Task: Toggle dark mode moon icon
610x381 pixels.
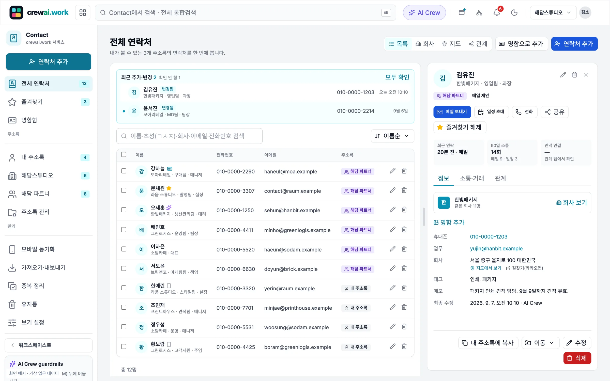Action: tap(514, 12)
